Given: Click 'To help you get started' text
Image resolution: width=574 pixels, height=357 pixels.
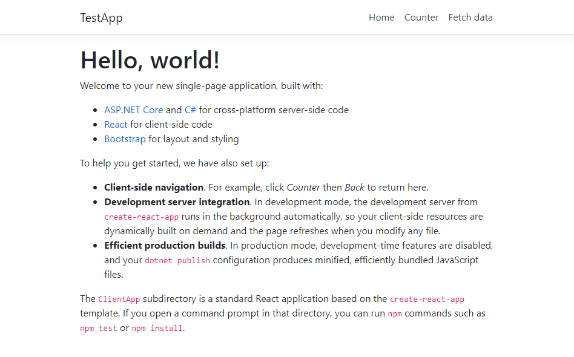Looking at the screenshot, I should click(129, 163).
